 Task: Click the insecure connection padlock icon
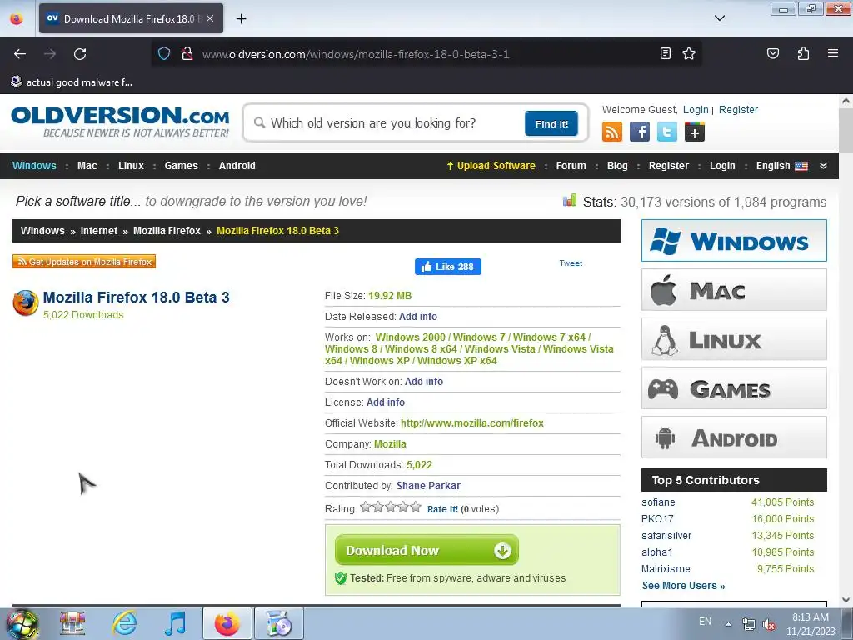[x=187, y=54]
